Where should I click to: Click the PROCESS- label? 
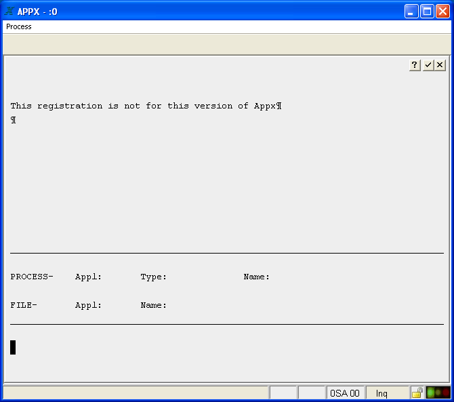[32, 277]
